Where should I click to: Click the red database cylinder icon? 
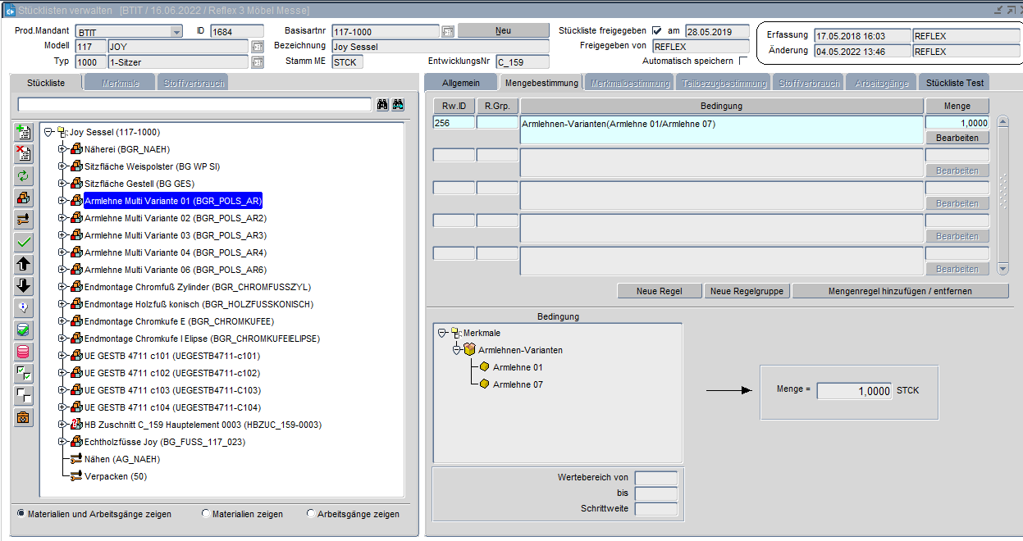pyautogui.click(x=24, y=352)
